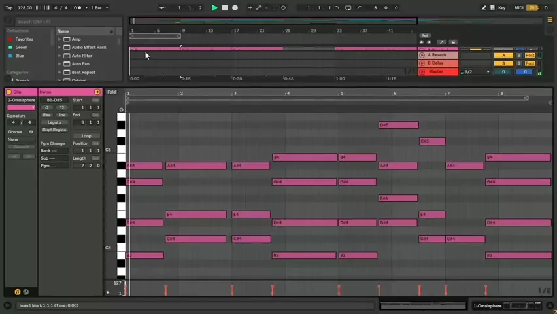Toggle Follow playback arrow icon
The width and height of the screenshot is (557, 314).
(162, 7)
